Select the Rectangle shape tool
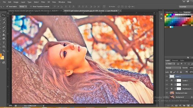193x108 pixels. [4, 47]
